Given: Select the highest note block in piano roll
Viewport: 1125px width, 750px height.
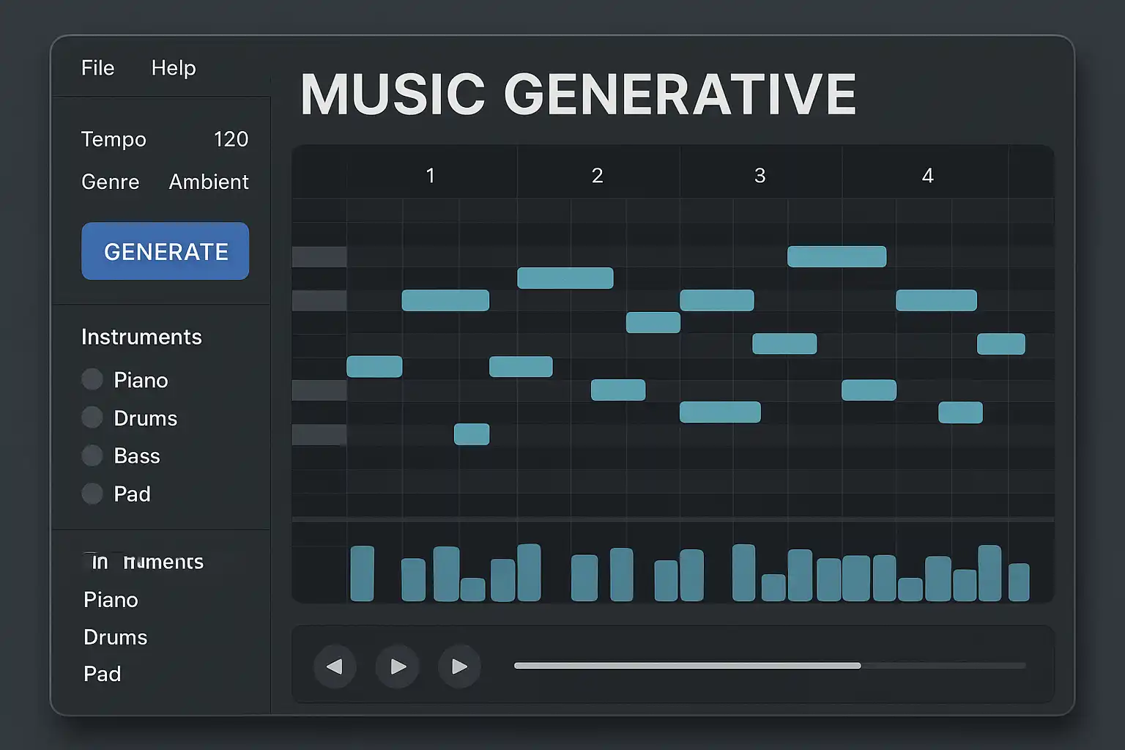Looking at the screenshot, I should 836,256.
